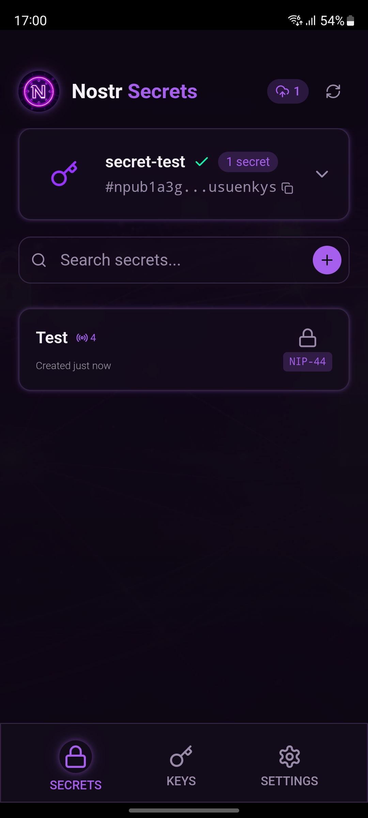Tap the green verification checkmark on secret-test

pyautogui.click(x=202, y=162)
